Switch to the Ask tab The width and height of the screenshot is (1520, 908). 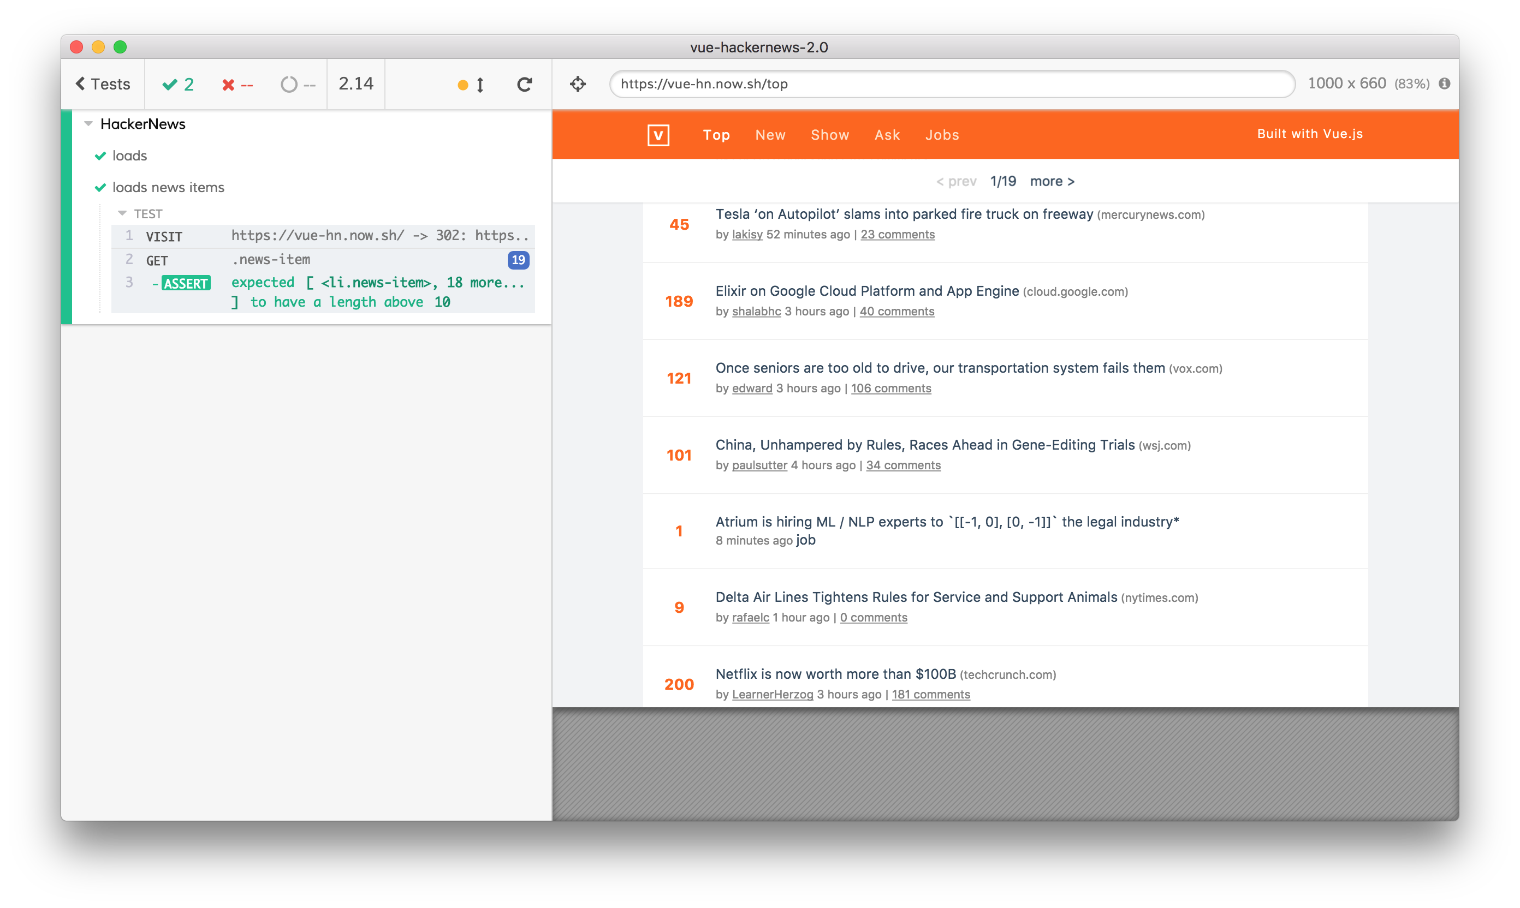coord(887,135)
